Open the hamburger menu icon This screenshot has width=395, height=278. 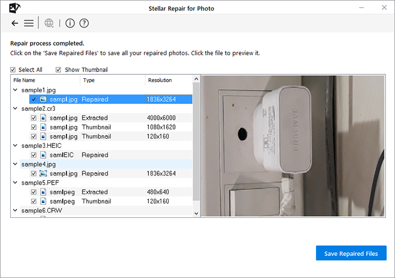[29, 24]
